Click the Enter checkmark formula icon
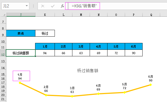This screenshot has height=102, width=167. [x=53, y=6]
